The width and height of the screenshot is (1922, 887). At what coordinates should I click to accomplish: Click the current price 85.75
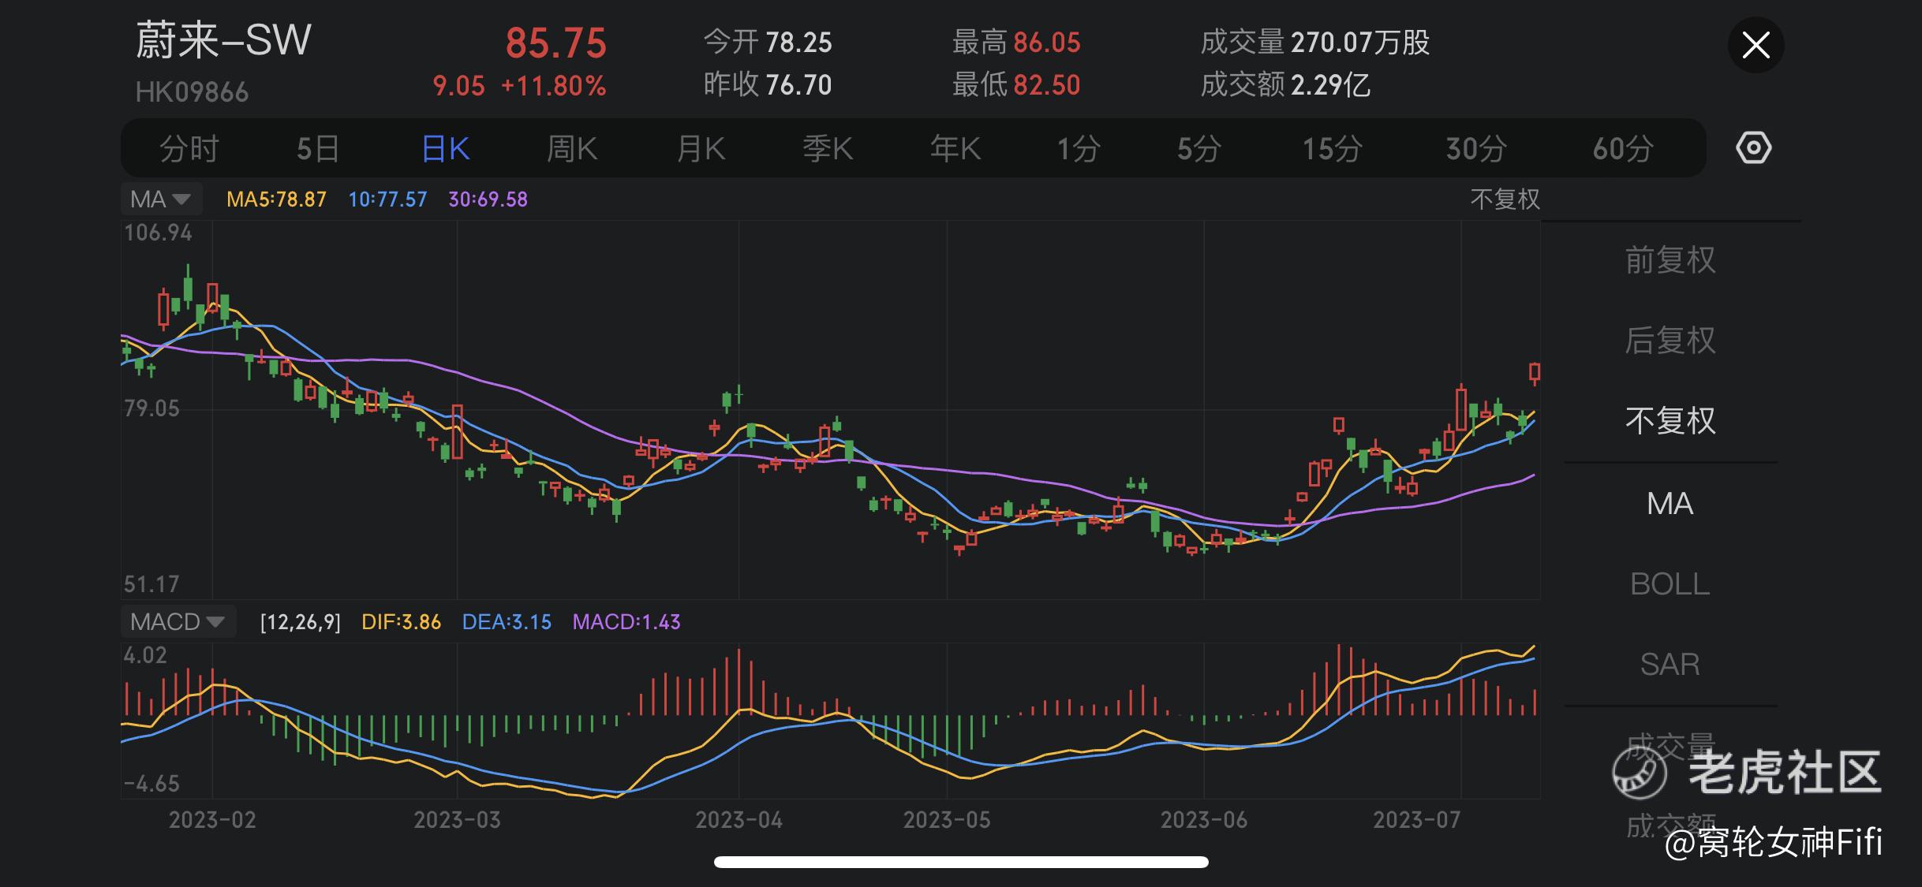(x=556, y=43)
